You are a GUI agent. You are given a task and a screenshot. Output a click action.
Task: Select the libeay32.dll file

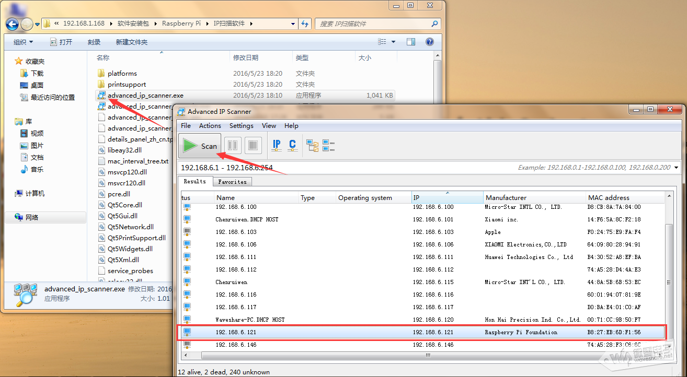pyautogui.click(x=124, y=150)
